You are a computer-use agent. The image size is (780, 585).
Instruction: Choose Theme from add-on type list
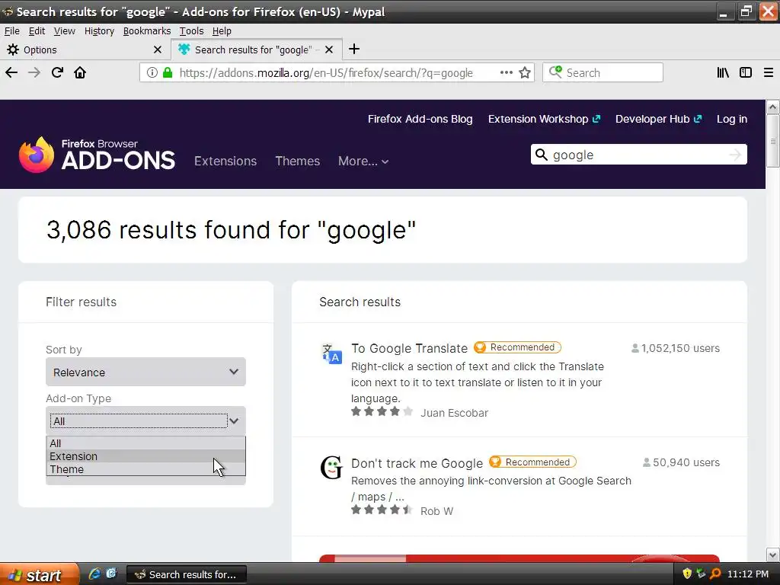[x=145, y=469]
